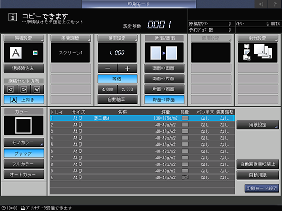Image resolution: width=282 pixels, height=211 pixels.
Task: Click the information icon beside コピーできます
Action: [x=13, y=17]
